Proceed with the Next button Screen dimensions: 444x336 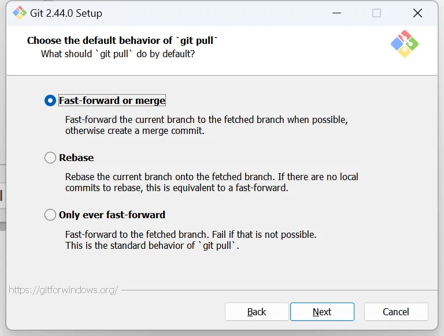click(322, 312)
